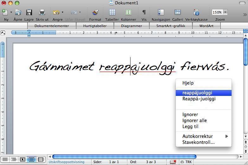Click horizontal scrollbar left arrow
248x165 pixels.
click(50, 157)
